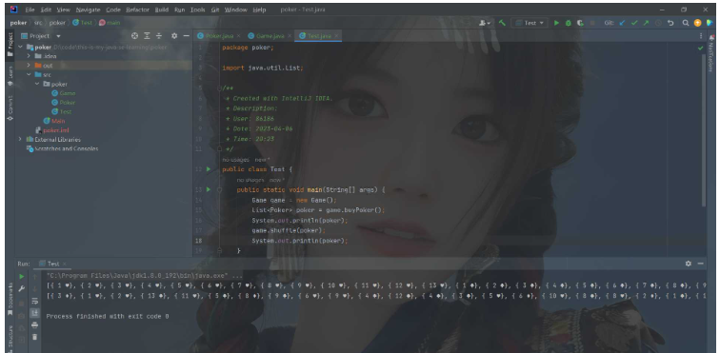Select the Poker class in tree
720x353 pixels.
(x=64, y=103)
